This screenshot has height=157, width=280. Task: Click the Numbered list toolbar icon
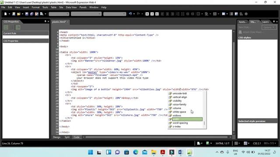point(178,14)
